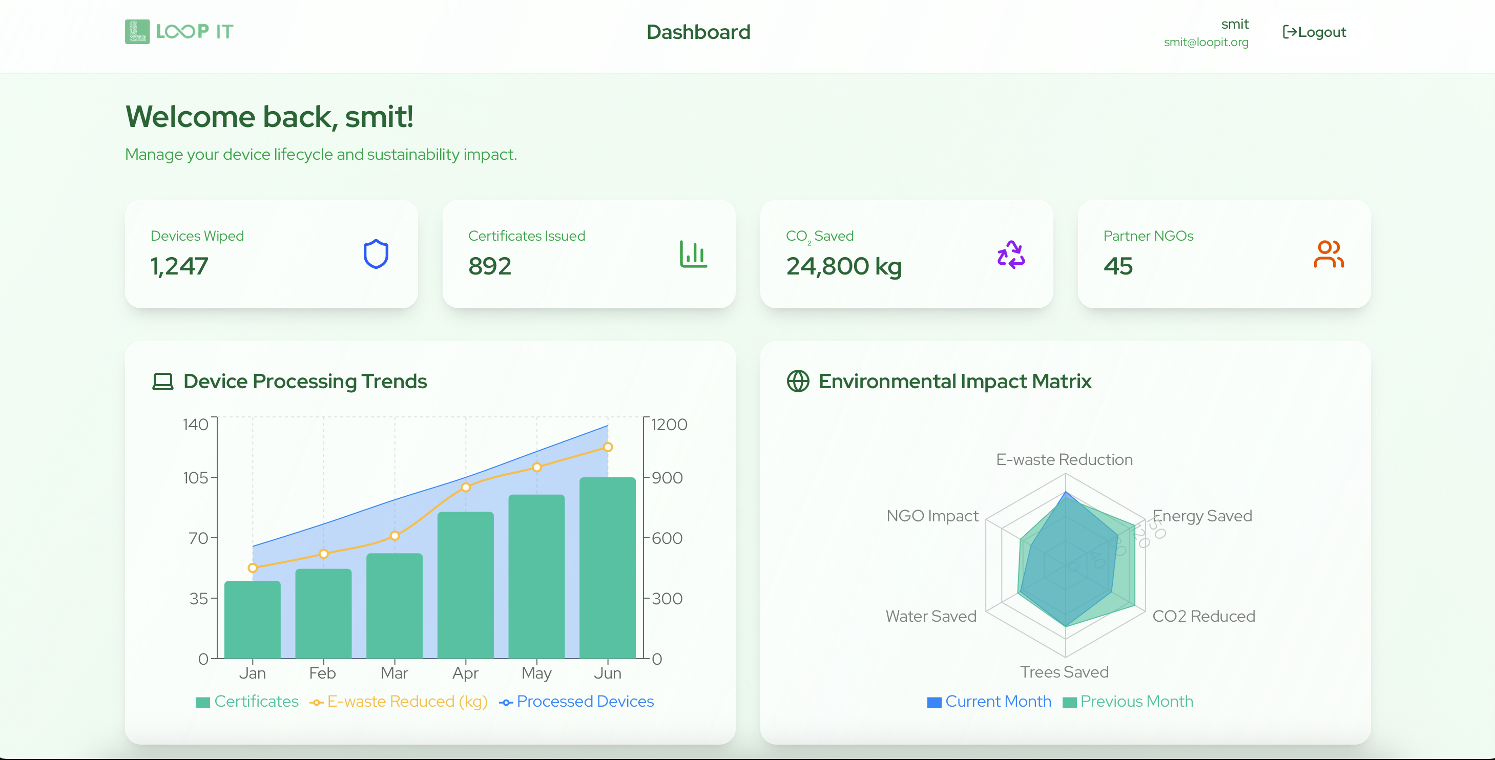Click the purple recycle icon on CO2 Saved card

point(1010,254)
